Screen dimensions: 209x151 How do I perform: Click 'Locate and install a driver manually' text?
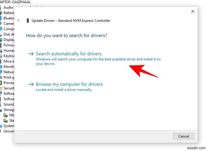[x=64, y=90]
